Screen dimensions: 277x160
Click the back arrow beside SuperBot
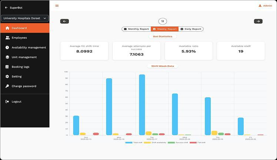coord(6,7)
